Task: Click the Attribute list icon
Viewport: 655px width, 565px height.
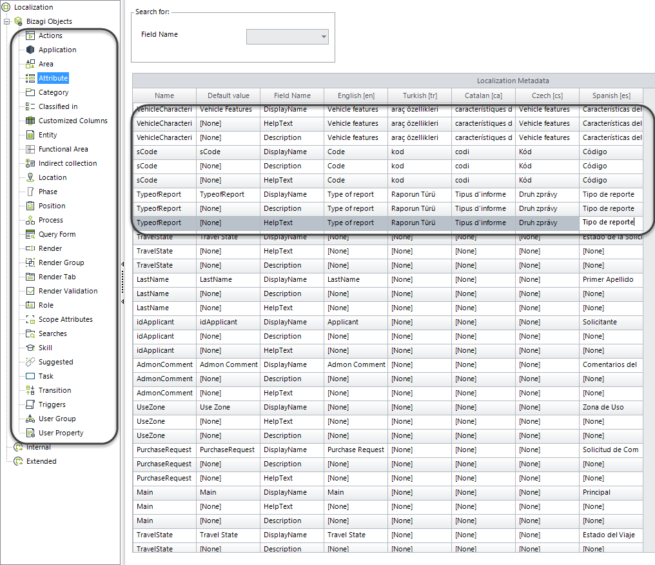Action: (x=30, y=78)
